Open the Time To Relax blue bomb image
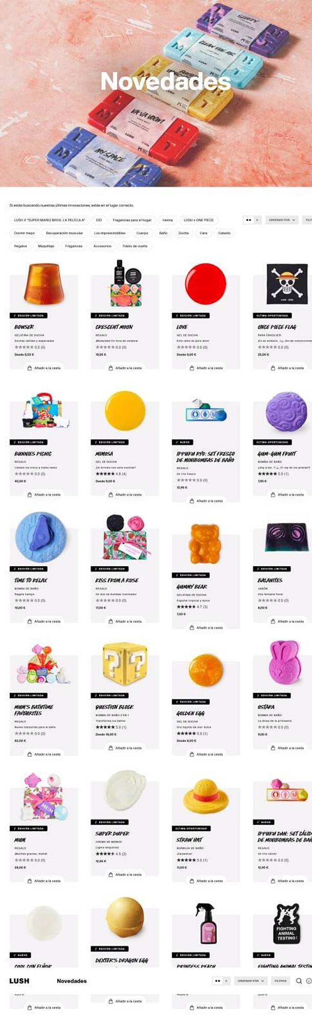This screenshot has height=1023, width=312. coord(41,537)
